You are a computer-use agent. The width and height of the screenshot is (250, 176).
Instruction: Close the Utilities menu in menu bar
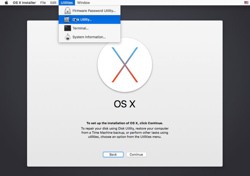67,3
